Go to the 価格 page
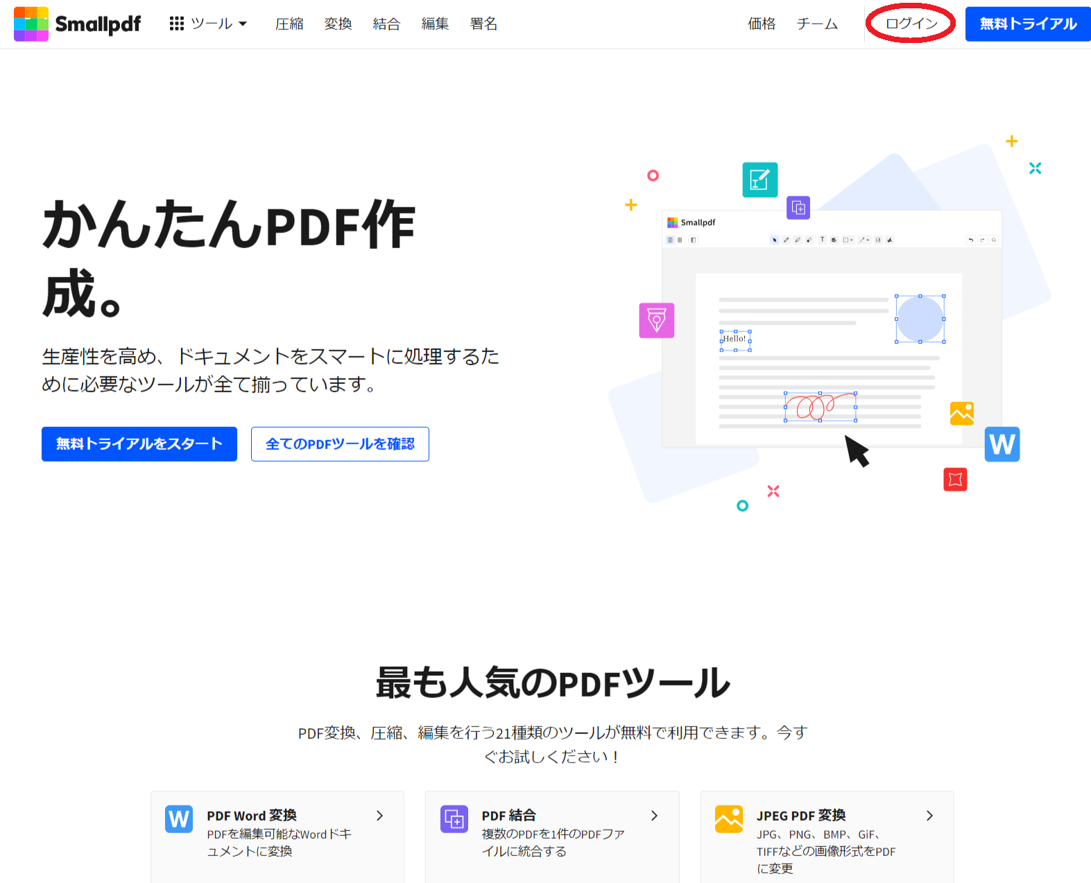 [762, 24]
